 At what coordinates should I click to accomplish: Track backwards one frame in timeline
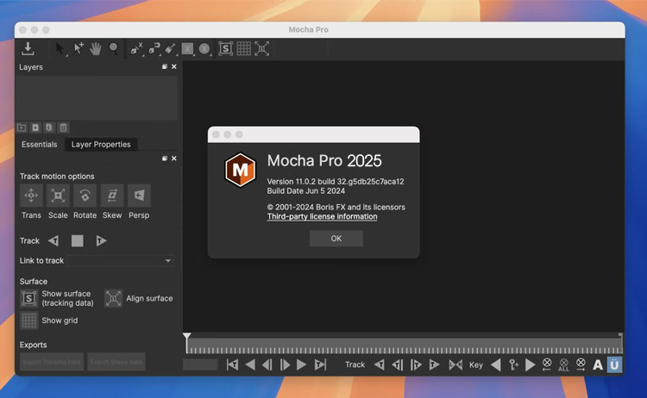(x=398, y=364)
